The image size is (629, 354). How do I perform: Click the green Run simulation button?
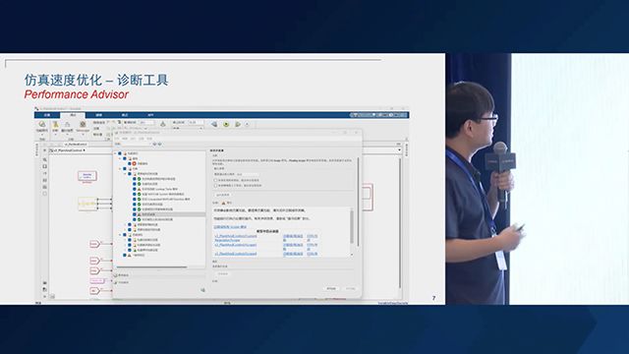226,125
